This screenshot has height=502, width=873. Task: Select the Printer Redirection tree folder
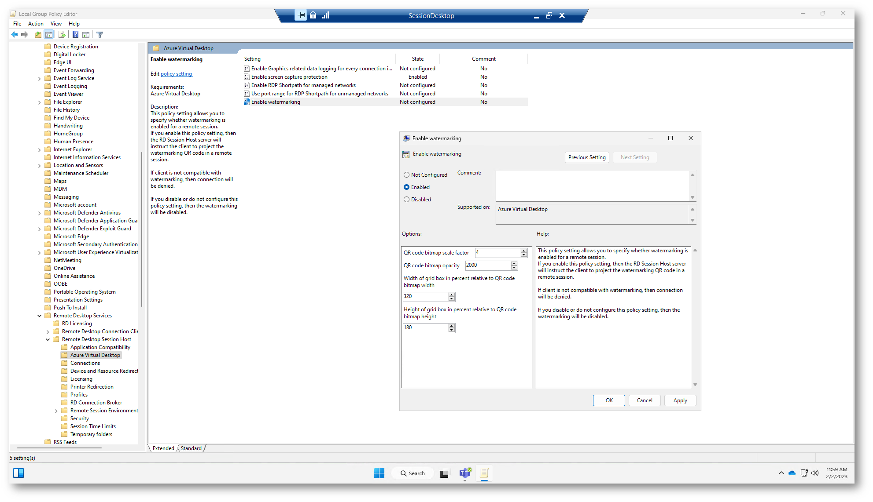[92, 387]
